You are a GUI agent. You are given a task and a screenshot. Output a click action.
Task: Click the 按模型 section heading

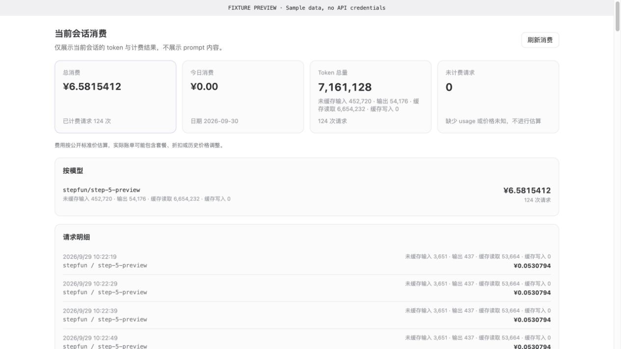tap(73, 171)
